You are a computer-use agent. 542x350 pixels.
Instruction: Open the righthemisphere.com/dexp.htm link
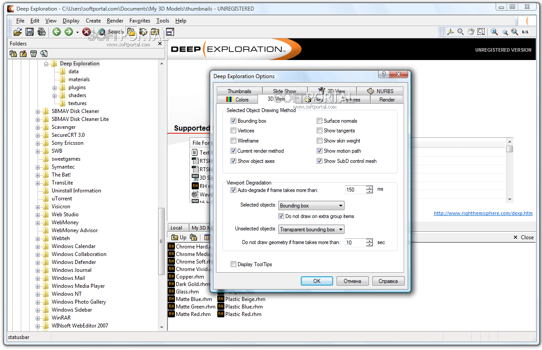click(483, 213)
